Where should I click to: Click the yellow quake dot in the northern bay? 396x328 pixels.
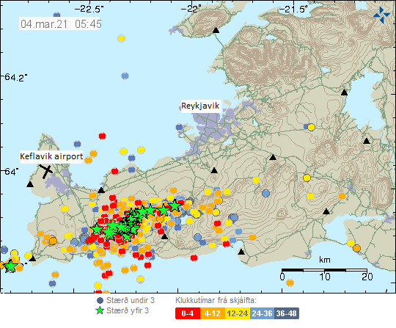coord(122,38)
